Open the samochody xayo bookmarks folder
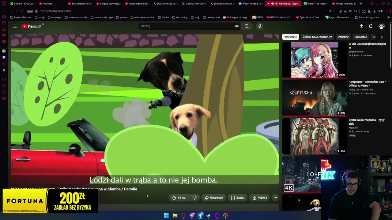 [x=101, y=17]
